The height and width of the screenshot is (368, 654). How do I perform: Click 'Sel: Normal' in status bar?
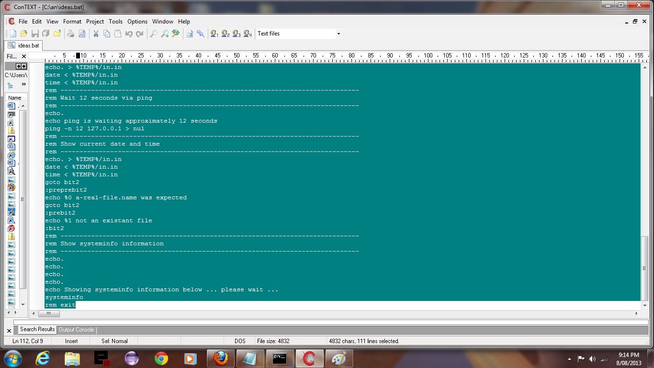tap(114, 341)
